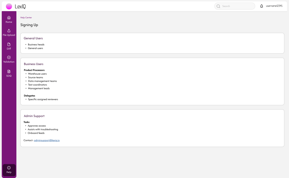Click the Signing Up page heading
The width and height of the screenshot is (289, 178).
pos(29,25)
